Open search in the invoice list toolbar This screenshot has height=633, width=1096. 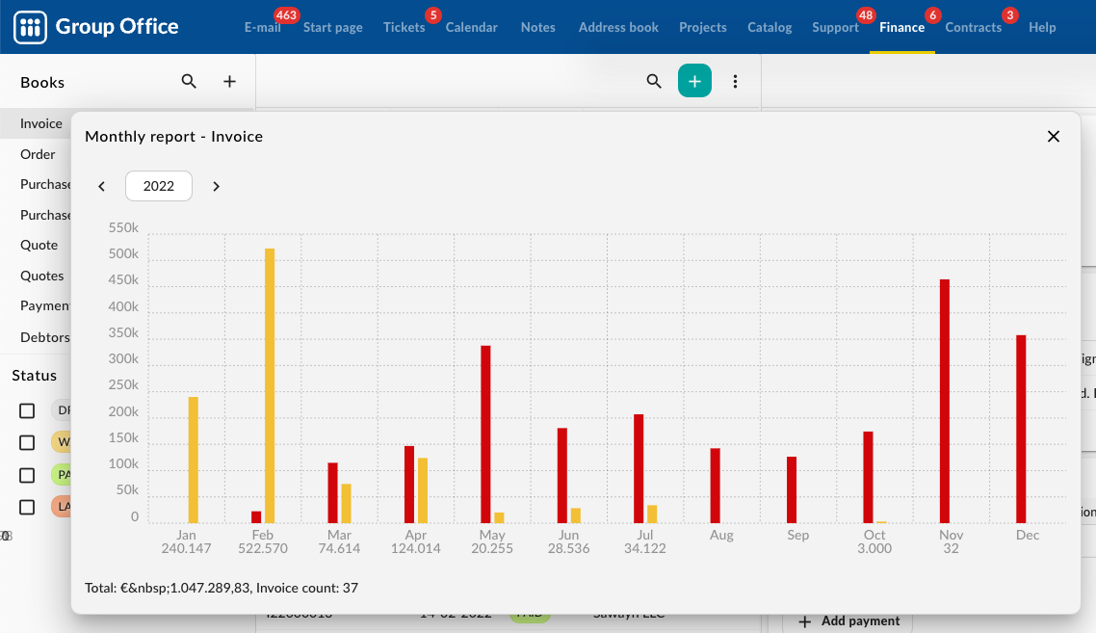tap(654, 82)
